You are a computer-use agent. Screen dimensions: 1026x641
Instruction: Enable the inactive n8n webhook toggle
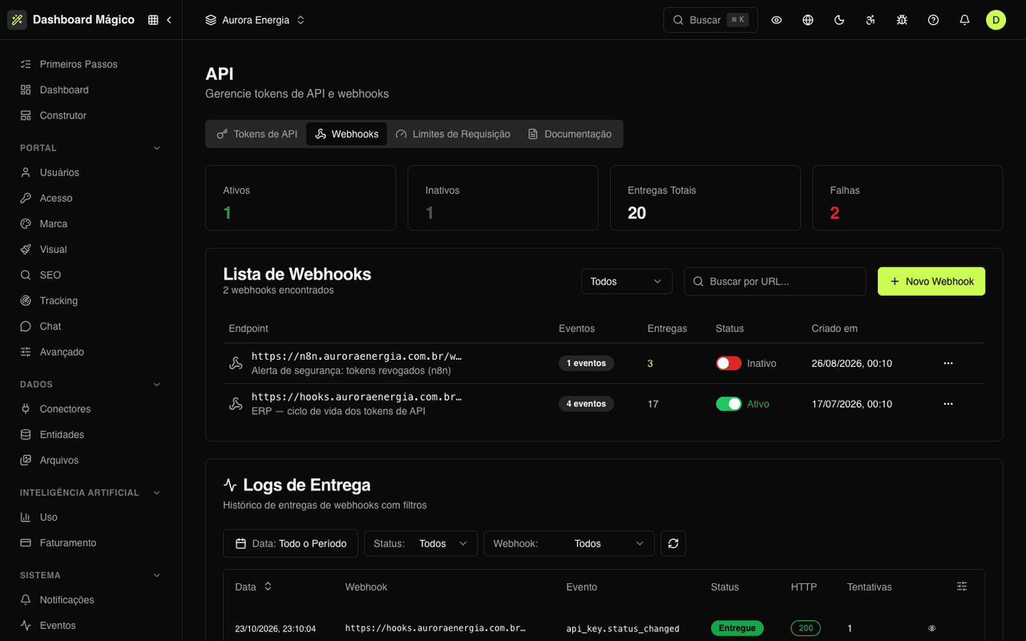click(729, 363)
